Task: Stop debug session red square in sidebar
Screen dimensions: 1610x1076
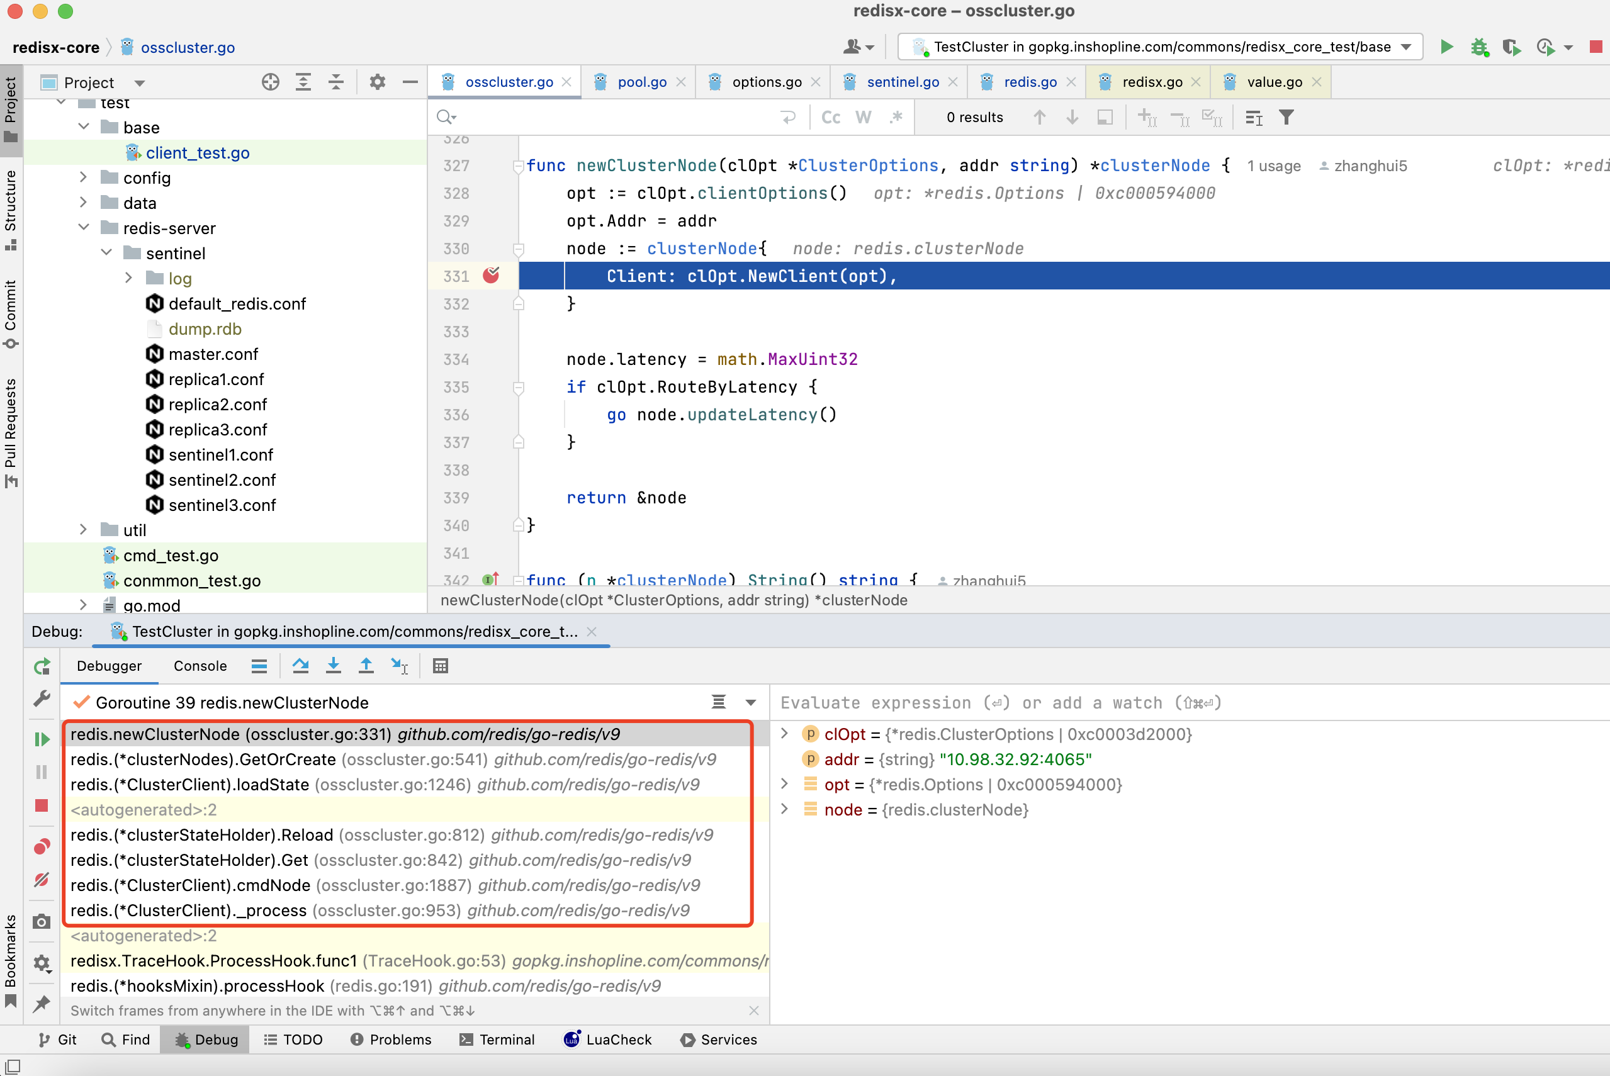Action: click(x=42, y=805)
